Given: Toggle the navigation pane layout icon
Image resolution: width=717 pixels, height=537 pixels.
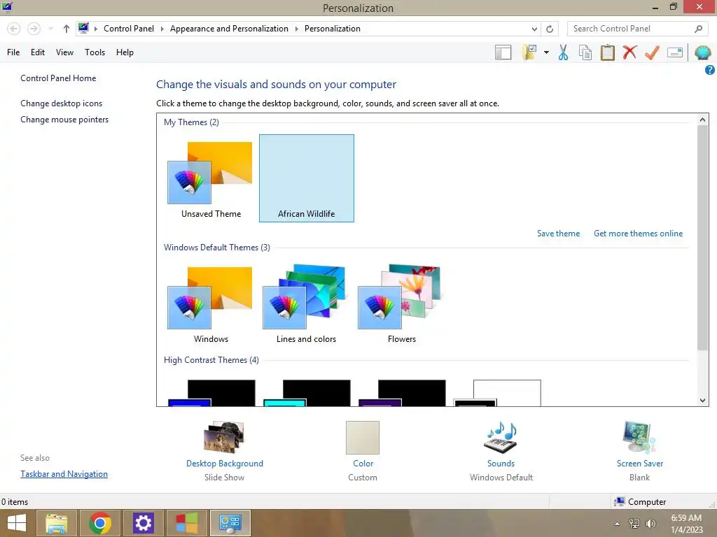Looking at the screenshot, I should tap(503, 52).
